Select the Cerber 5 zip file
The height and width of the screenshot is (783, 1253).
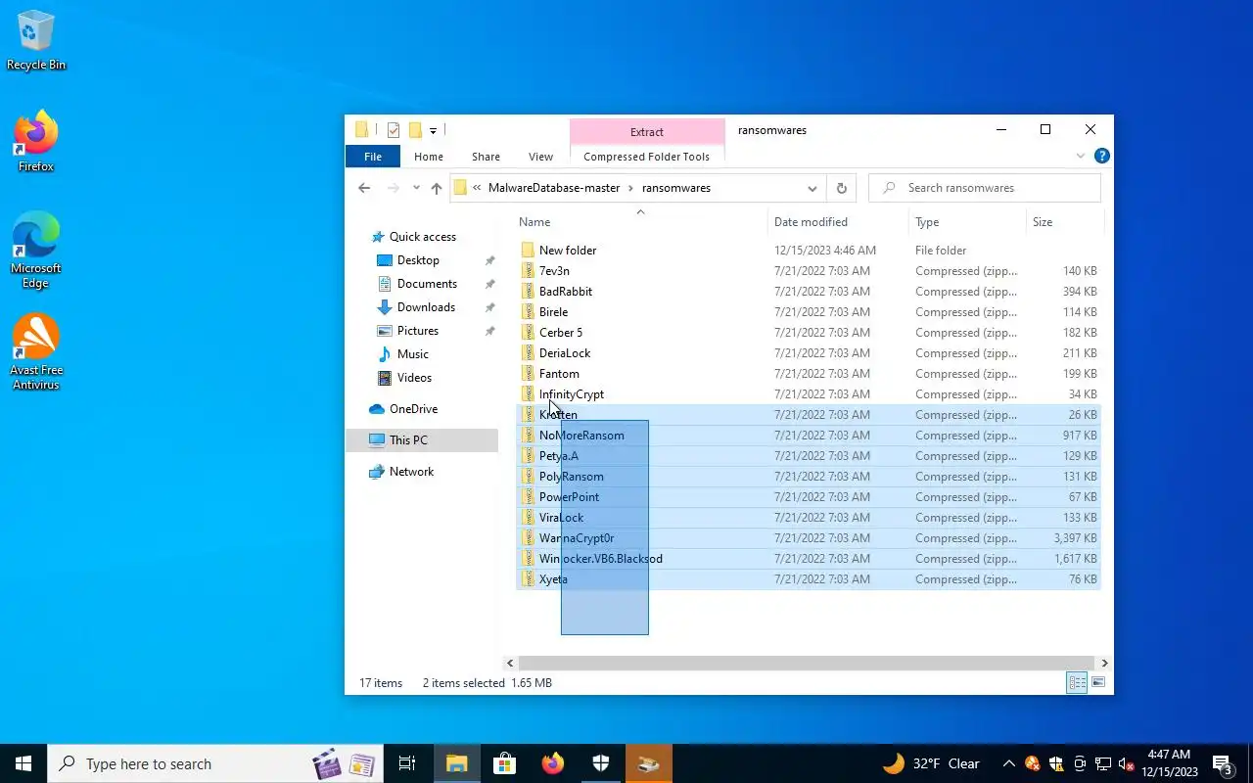pyautogui.click(x=561, y=333)
